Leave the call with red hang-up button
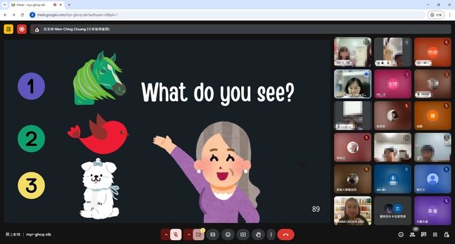The width and height of the screenshot is (455, 244). [x=285, y=234]
